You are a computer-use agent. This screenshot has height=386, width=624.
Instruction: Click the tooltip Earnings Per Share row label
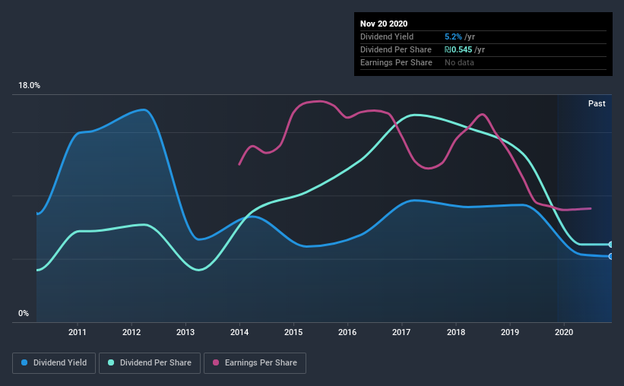click(396, 62)
